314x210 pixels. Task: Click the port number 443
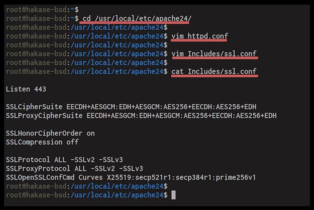[40, 89]
